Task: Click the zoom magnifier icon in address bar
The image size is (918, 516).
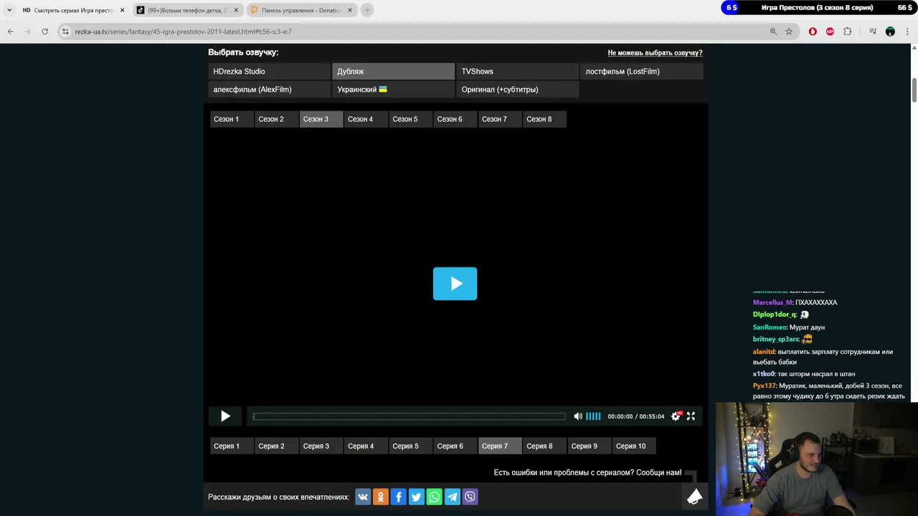Action: (773, 32)
